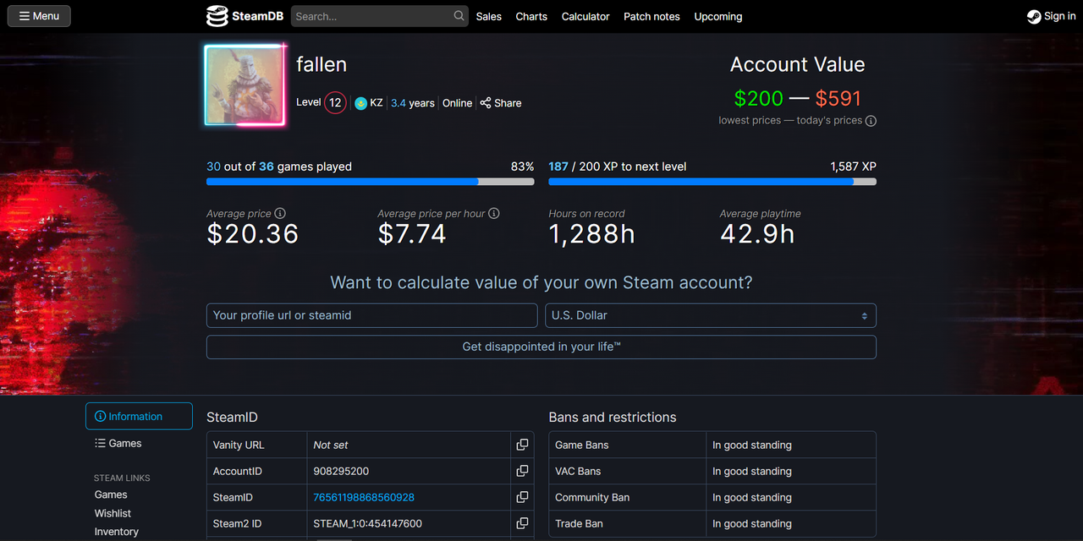Open Games under Steam Links
The image size is (1083, 541).
coord(111,495)
